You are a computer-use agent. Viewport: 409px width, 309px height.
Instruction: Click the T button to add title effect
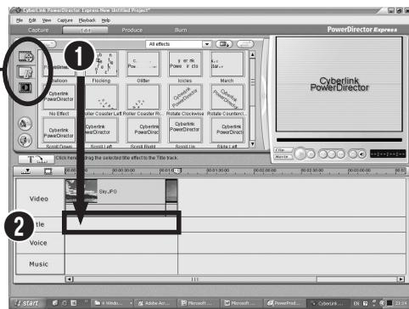coord(36,160)
